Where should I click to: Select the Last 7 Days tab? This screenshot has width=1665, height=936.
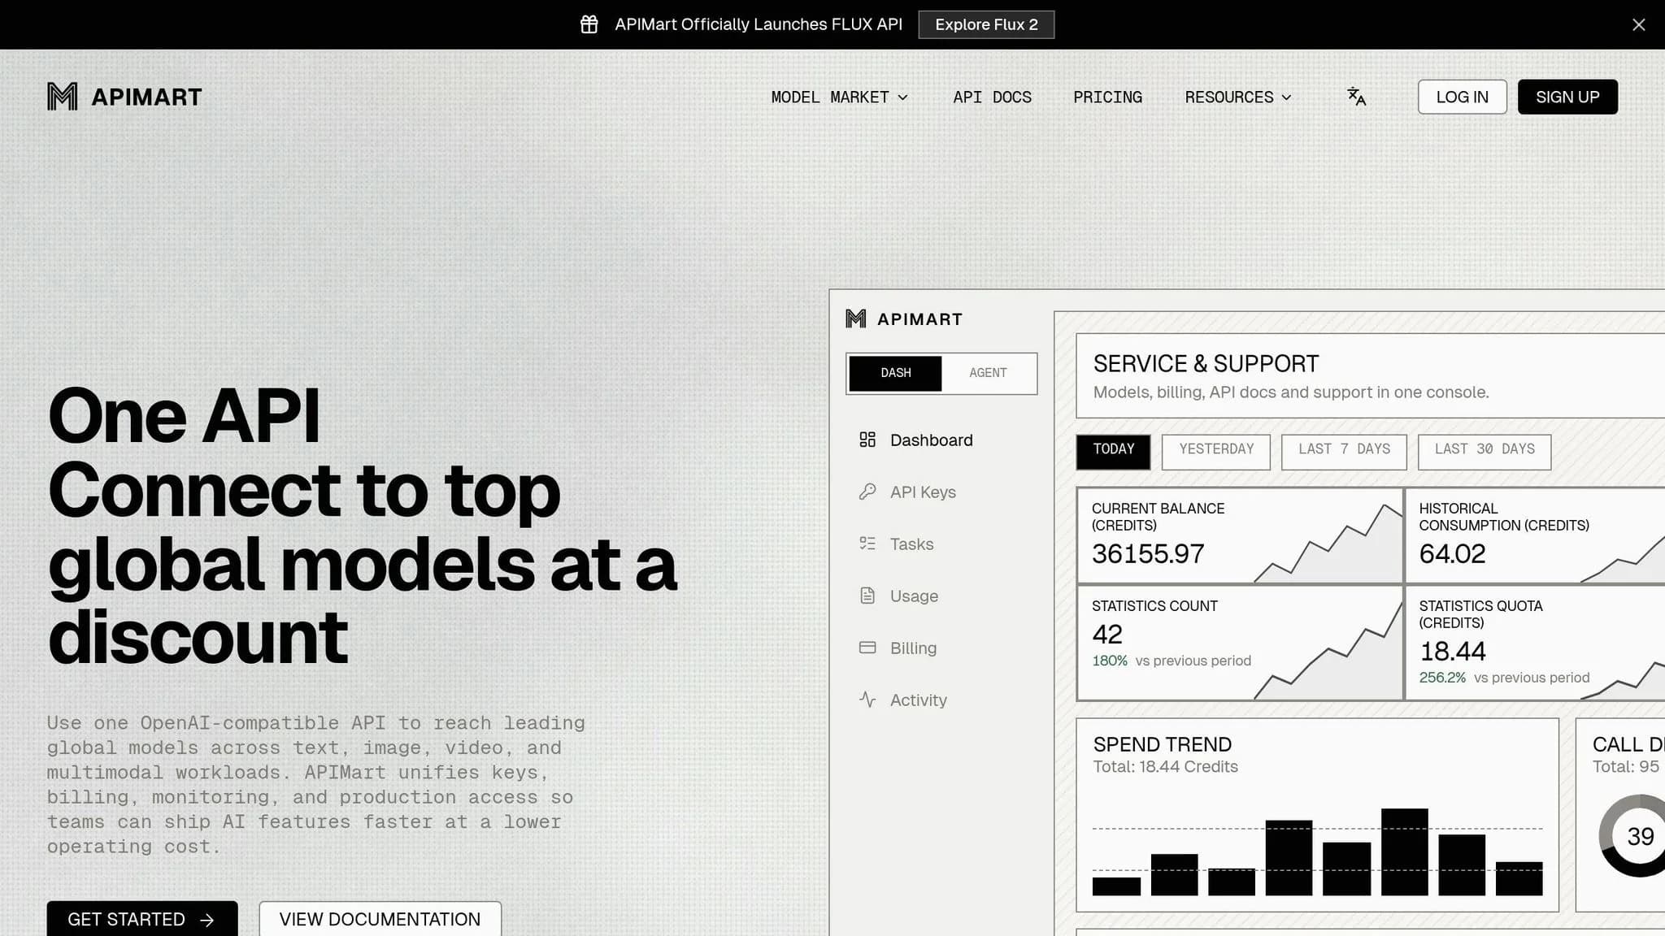pos(1344,452)
